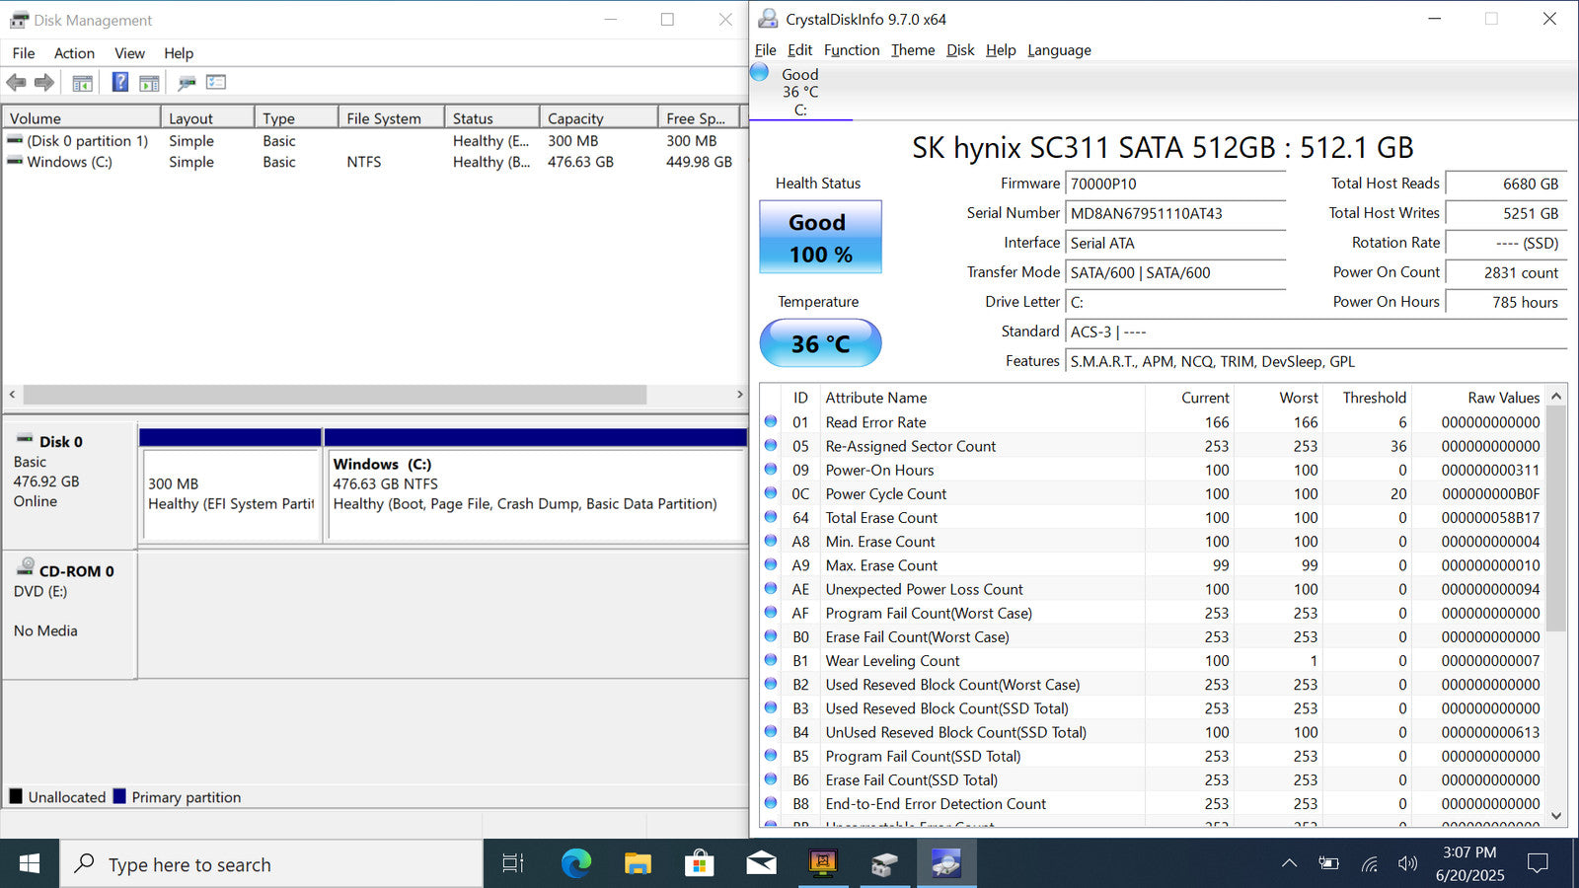The height and width of the screenshot is (888, 1579).
Task: Show hidden system tray icons chevron
Action: tap(1289, 864)
